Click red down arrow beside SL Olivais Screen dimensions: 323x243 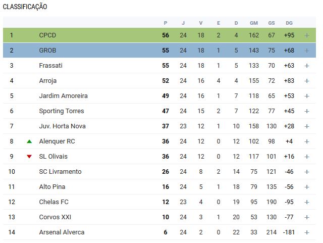(29, 157)
